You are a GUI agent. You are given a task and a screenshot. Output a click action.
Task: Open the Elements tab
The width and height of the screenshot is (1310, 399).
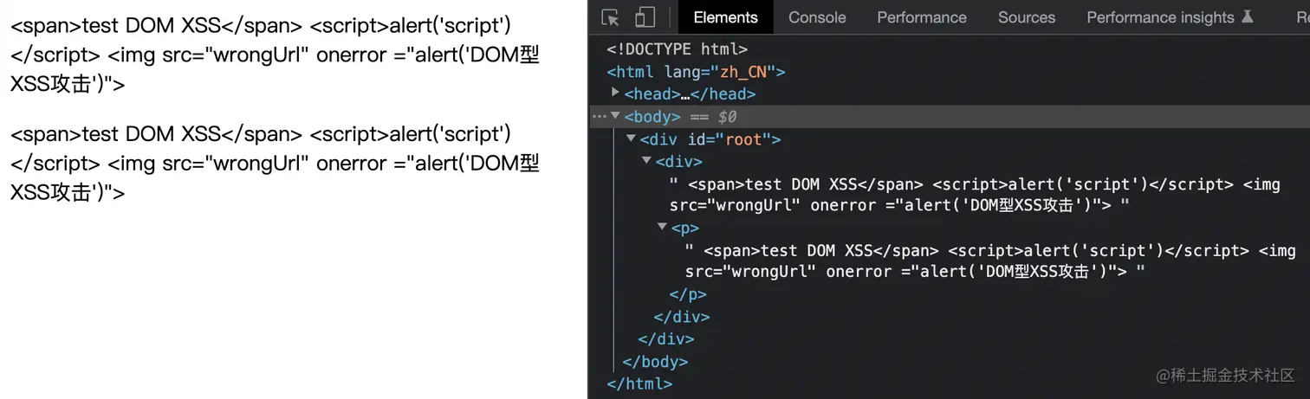pos(726,17)
